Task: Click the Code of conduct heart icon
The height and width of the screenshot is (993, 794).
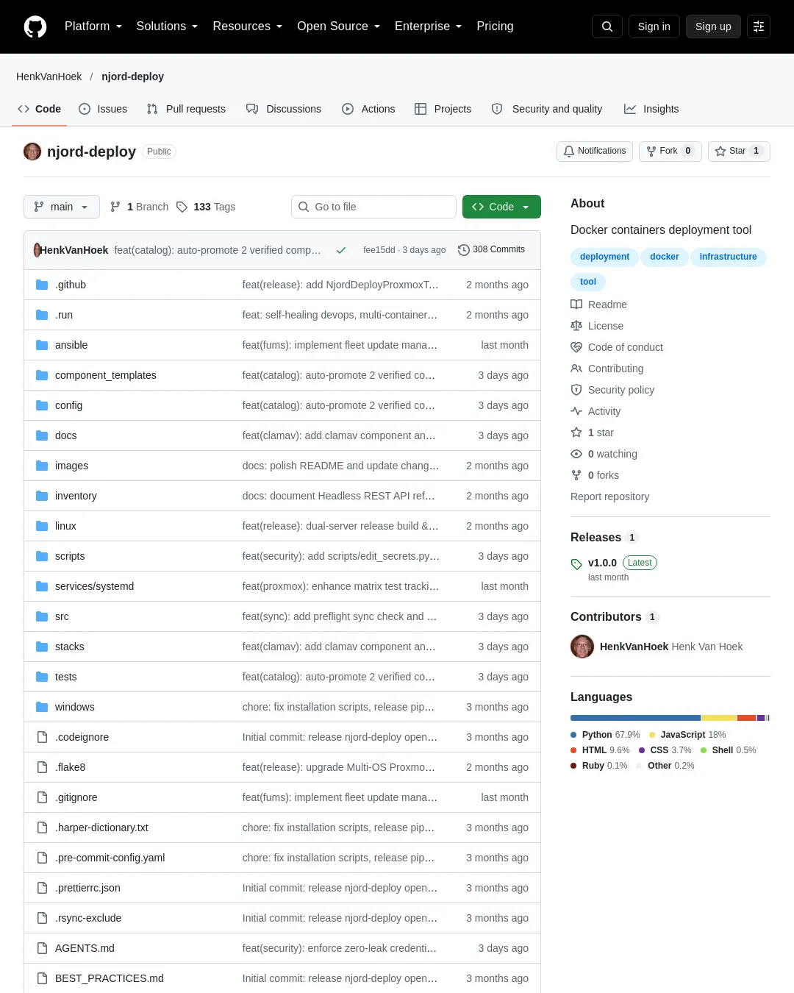Action: (576, 347)
